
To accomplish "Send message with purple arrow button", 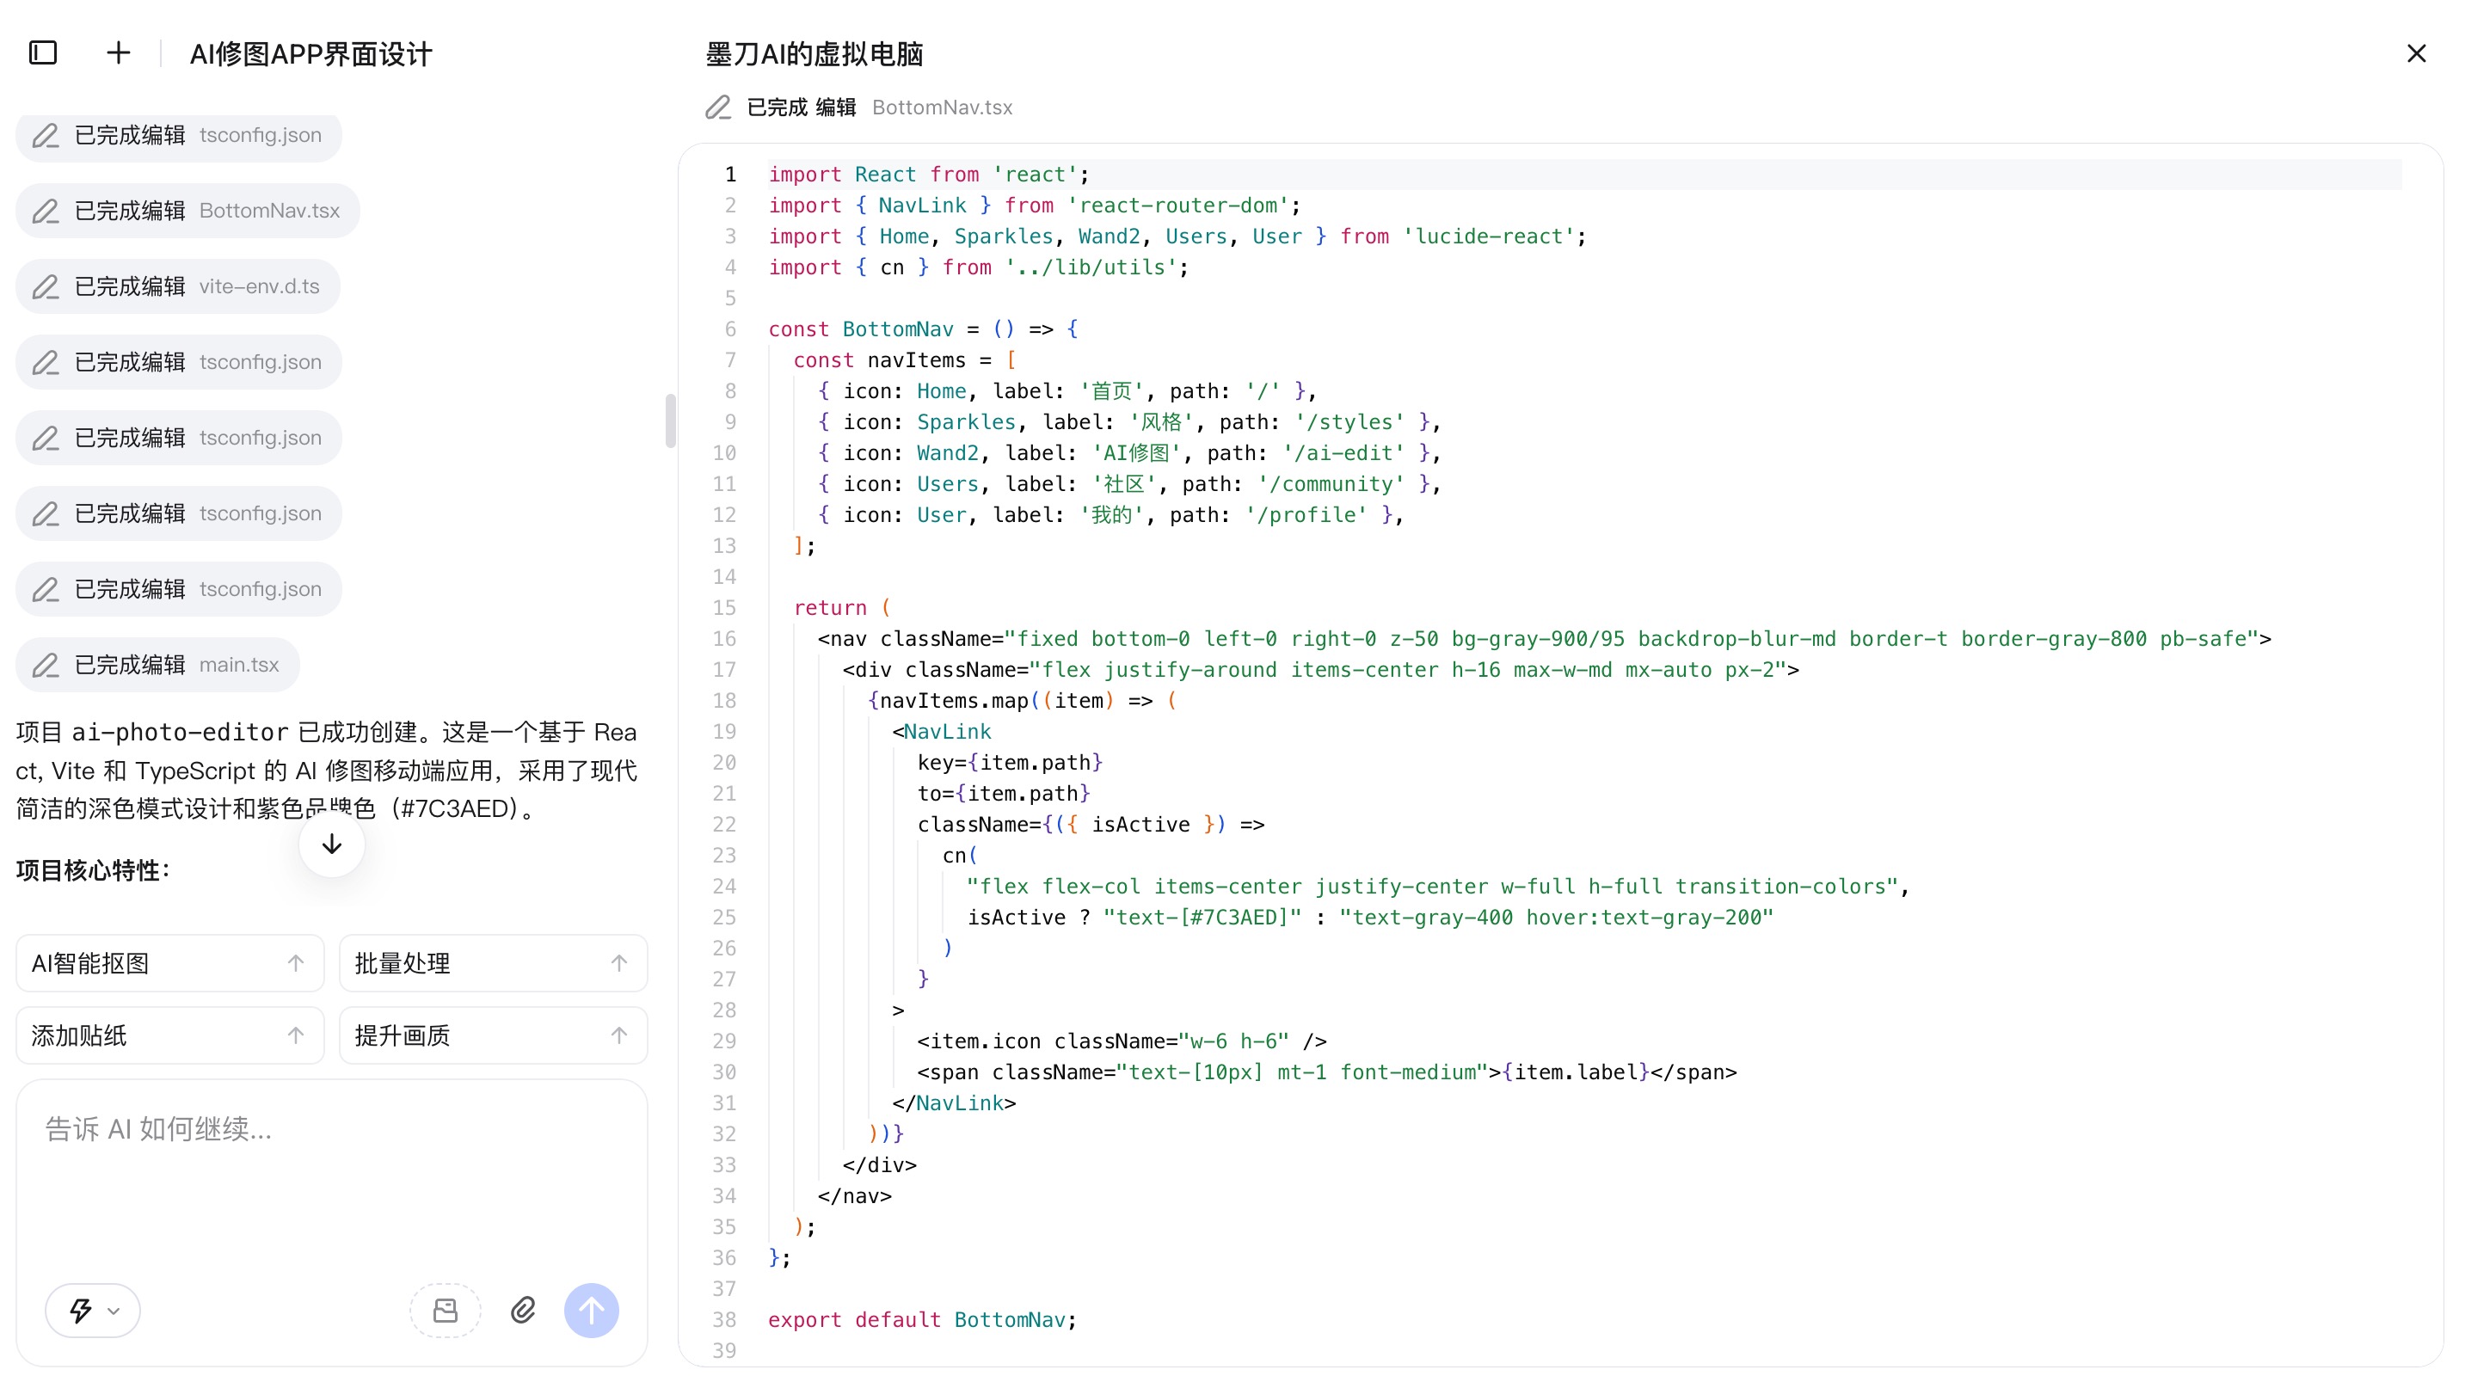I will [592, 1310].
